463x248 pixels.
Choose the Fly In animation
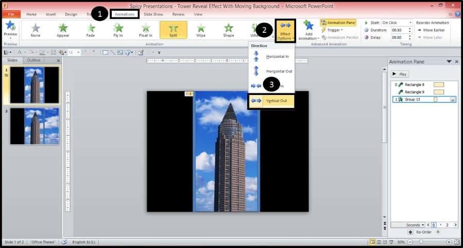point(118,30)
